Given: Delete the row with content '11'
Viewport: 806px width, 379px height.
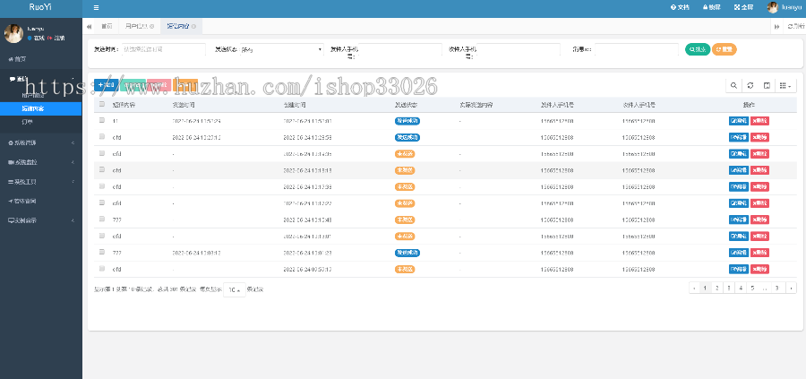Looking at the screenshot, I should click(x=759, y=121).
